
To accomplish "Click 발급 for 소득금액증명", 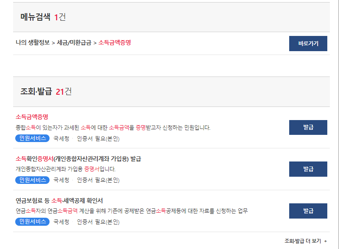I will coord(308,127).
